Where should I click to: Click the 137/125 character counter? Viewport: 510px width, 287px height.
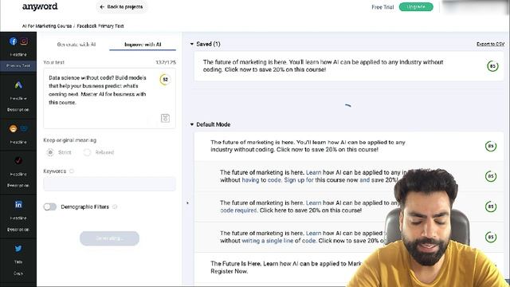coord(166,62)
